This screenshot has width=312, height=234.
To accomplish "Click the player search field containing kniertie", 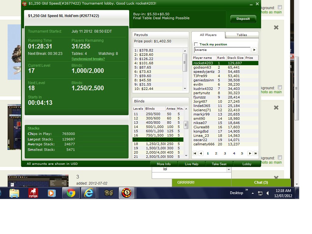I will coord(222,50).
